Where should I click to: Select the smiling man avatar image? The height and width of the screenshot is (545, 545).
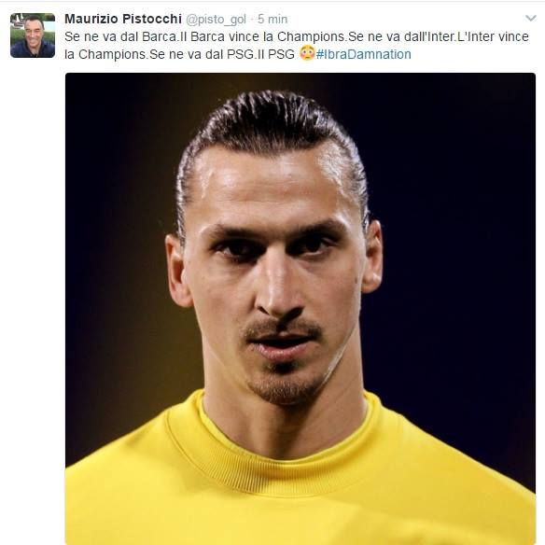33,35
